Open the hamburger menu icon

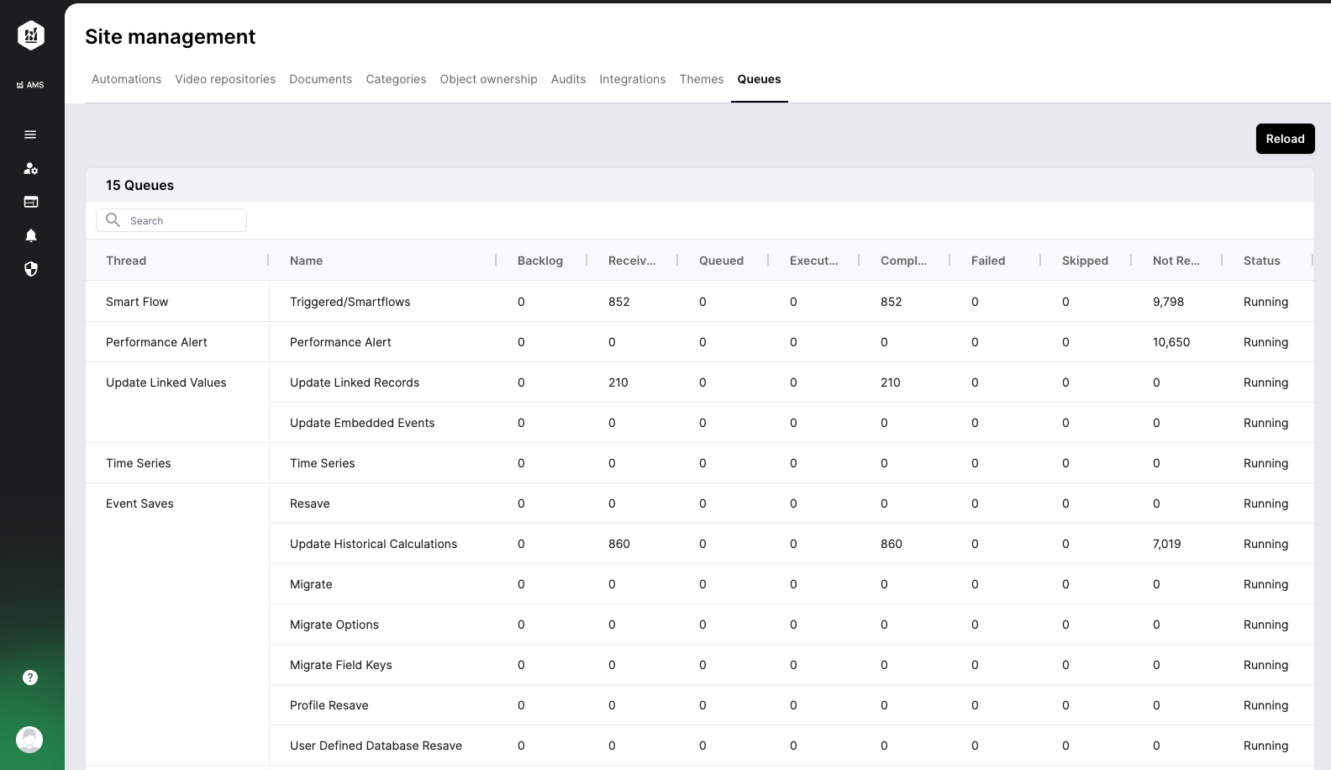30,134
